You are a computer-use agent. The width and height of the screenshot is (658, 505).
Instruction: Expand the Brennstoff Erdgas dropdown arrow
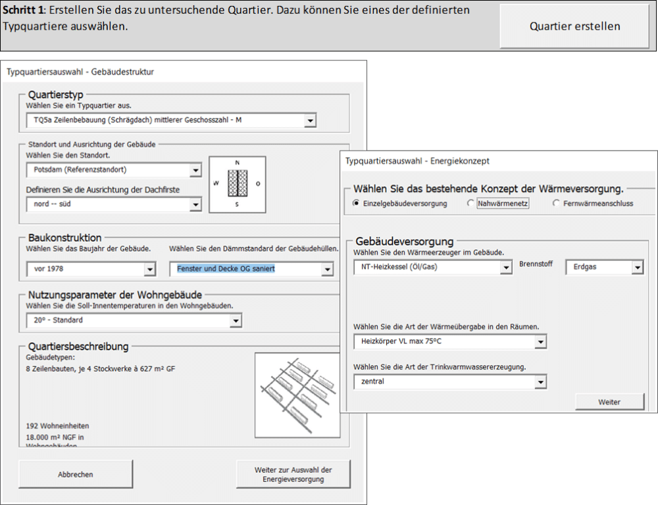638,267
